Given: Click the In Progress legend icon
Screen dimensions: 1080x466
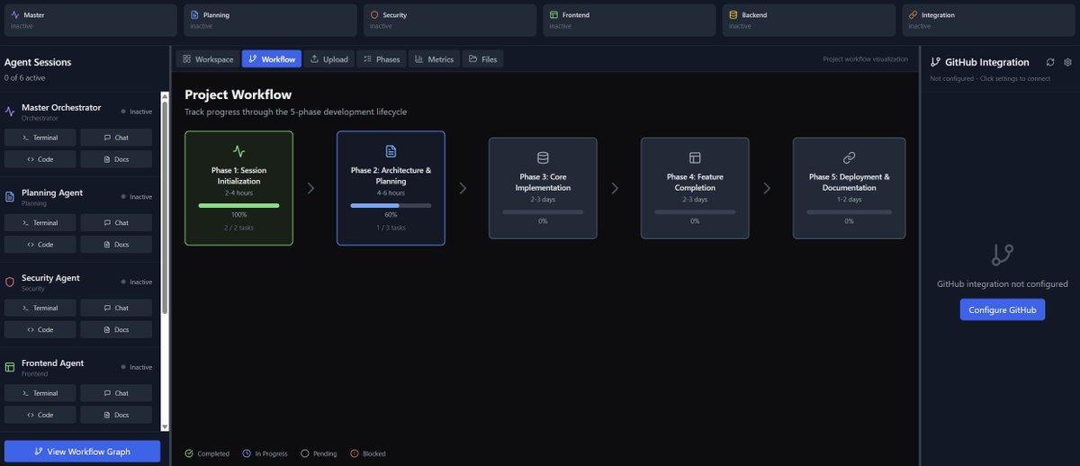Looking at the screenshot, I should pyautogui.click(x=247, y=453).
